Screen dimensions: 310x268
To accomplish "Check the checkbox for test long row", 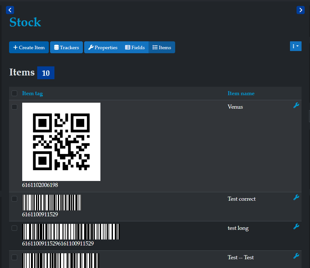I will [14, 228].
